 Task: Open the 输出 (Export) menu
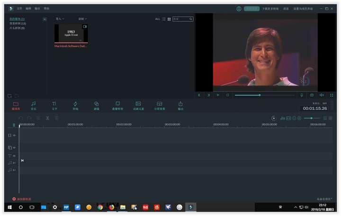[x=37, y=9]
